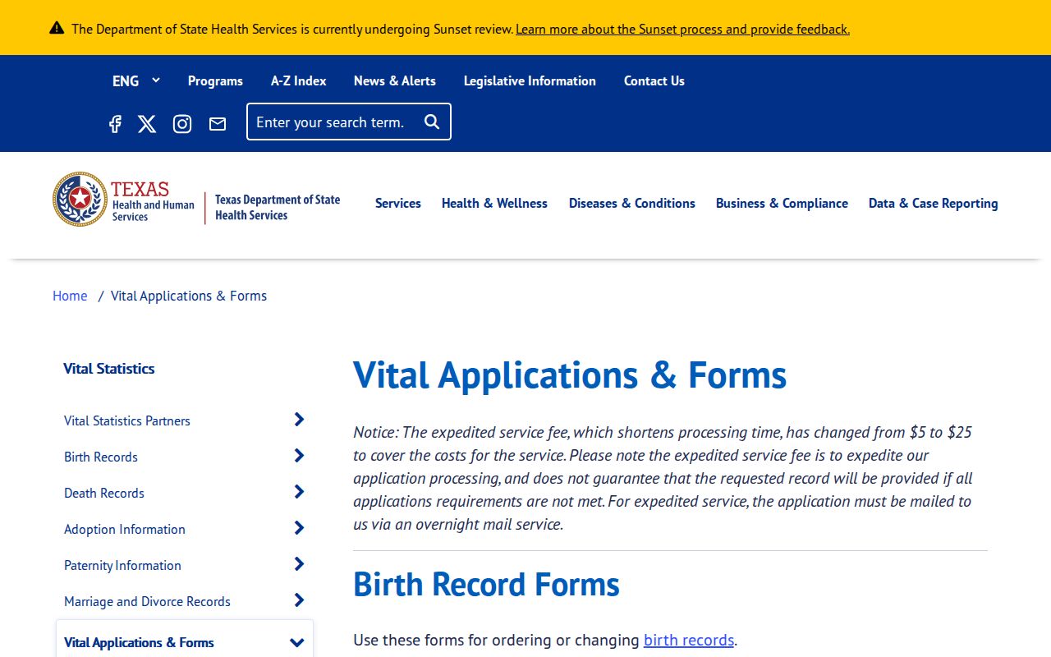Expand Vital Statistics Partners chevron
This screenshot has width=1051, height=657.
299,420
